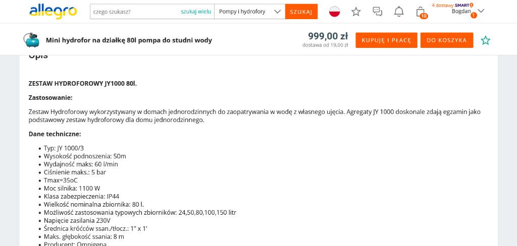
Task: Click the Allegro logo
Action: pos(53,11)
